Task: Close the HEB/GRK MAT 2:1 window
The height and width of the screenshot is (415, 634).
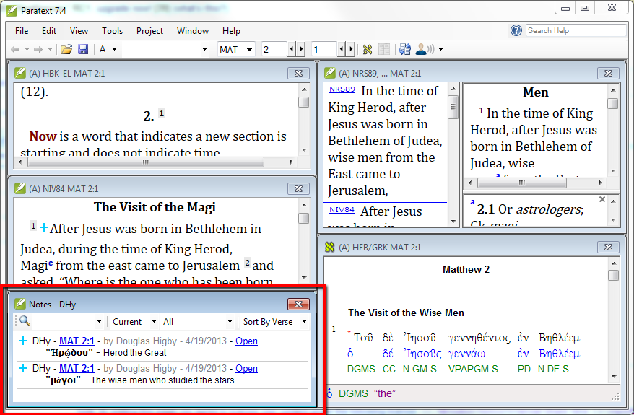Action: pyautogui.click(x=609, y=248)
